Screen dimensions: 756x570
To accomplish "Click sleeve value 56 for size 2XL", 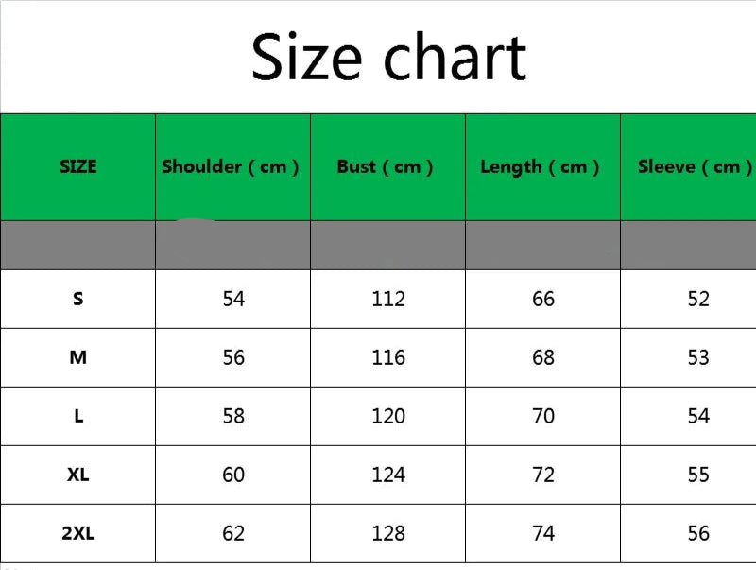I will tap(698, 533).
